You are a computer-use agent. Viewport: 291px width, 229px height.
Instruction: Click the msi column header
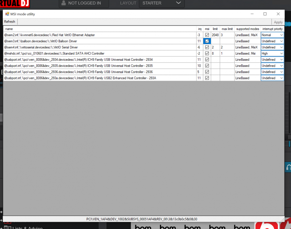pyautogui.click(x=207, y=29)
